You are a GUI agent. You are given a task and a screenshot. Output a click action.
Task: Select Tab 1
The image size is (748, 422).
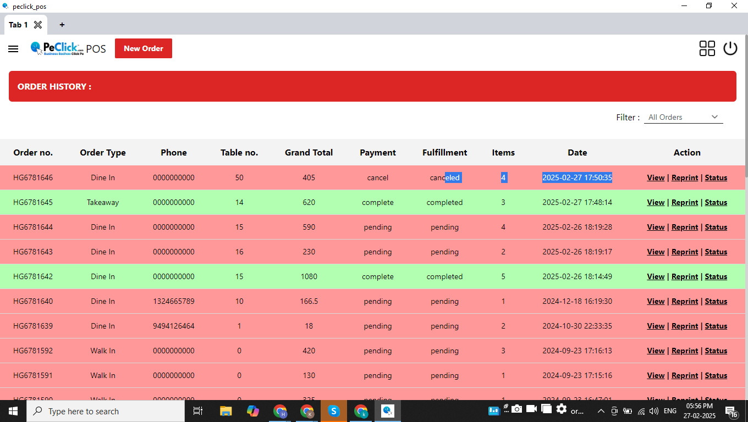18,25
